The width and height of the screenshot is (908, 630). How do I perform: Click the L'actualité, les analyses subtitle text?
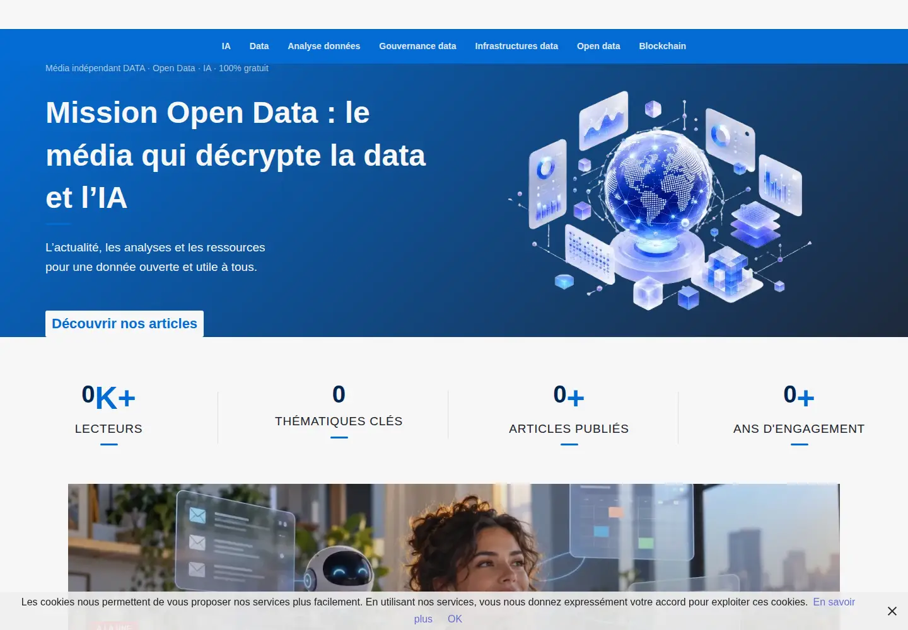155,257
